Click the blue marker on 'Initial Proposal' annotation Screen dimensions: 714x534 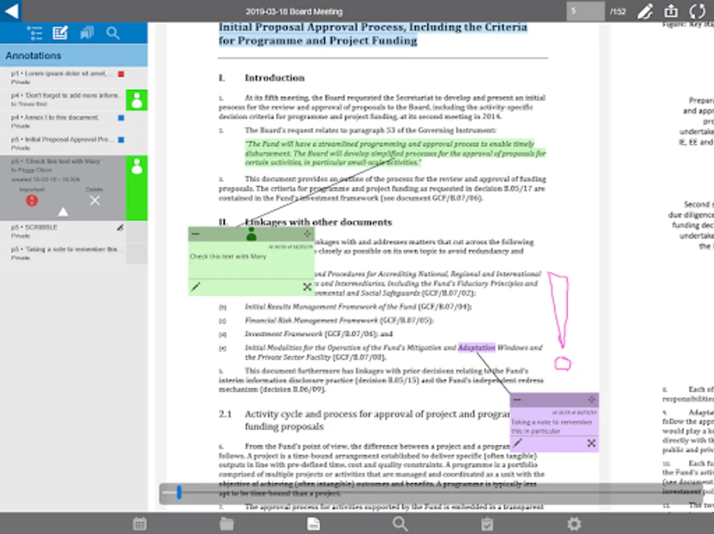121,140
